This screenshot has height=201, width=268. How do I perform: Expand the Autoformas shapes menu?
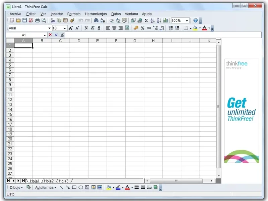click(x=46, y=188)
